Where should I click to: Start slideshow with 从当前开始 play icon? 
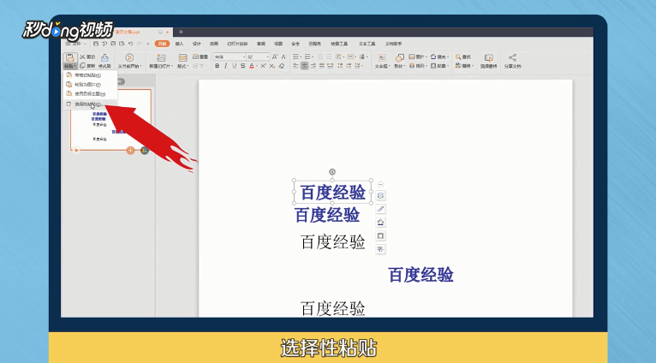pyautogui.click(x=129, y=57)
